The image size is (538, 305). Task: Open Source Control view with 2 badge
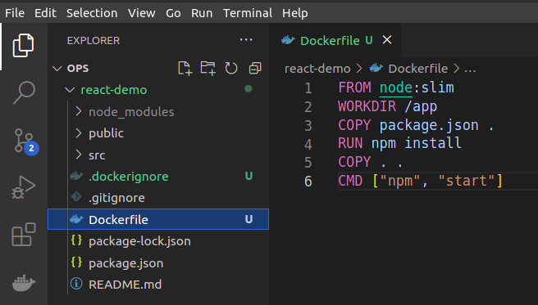[x=26, y=141]
